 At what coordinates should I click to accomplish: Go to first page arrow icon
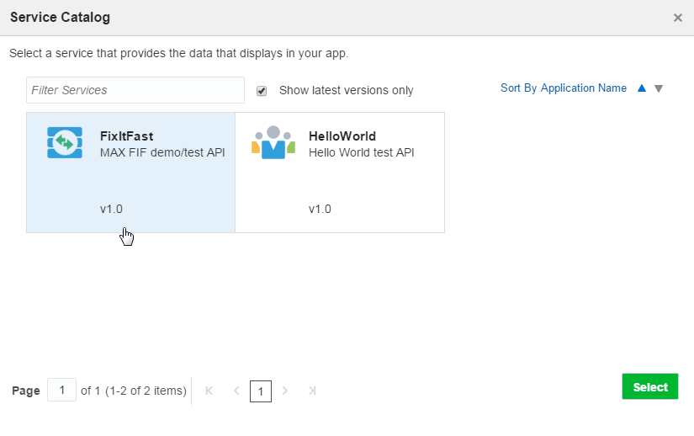click(209, 391)
